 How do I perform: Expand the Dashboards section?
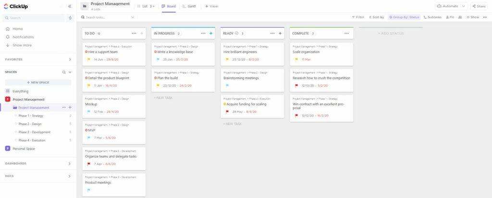70,163
